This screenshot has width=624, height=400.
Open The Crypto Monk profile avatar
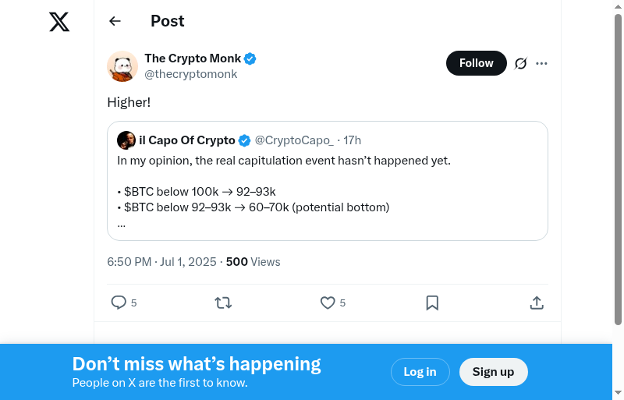(x=122, y=66)
